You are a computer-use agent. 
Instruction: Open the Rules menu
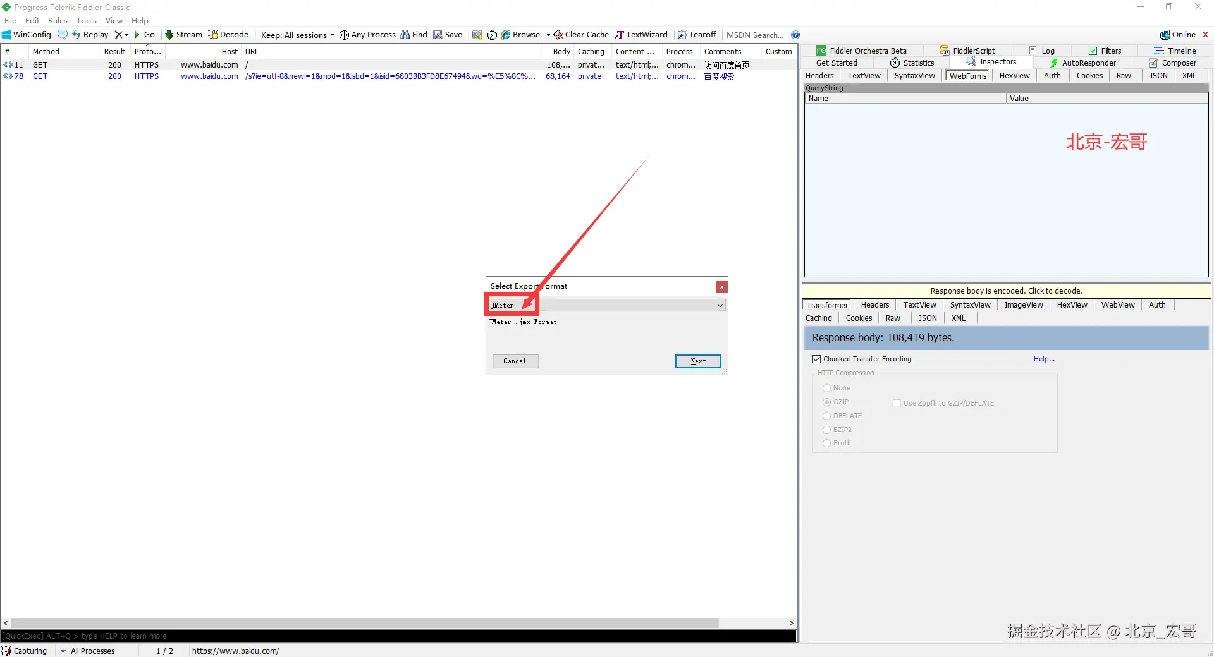(x=58, y=20)
